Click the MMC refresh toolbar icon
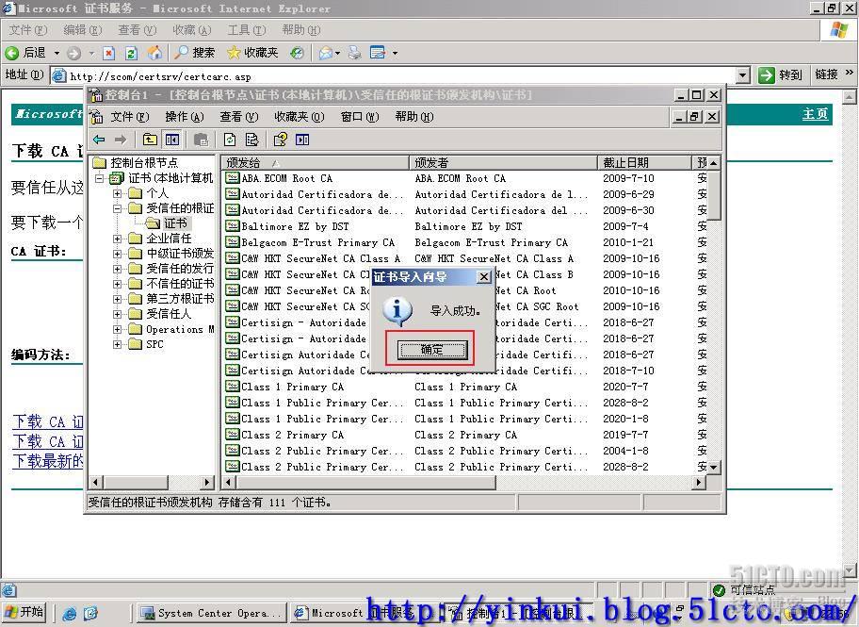 pos(230,140)
